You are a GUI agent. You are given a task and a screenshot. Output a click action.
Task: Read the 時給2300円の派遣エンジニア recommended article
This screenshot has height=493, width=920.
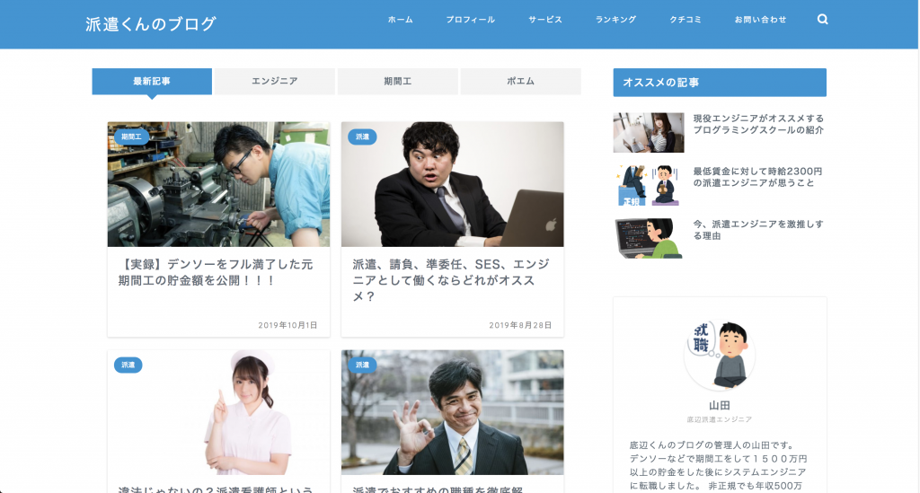(x=757, y=177)
